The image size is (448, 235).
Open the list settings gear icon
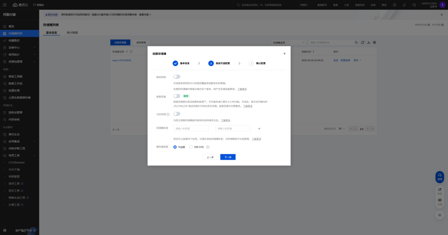coord(374,43)
